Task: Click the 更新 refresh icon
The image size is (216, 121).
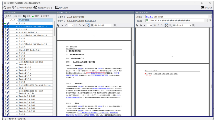Action: [4, 8]
